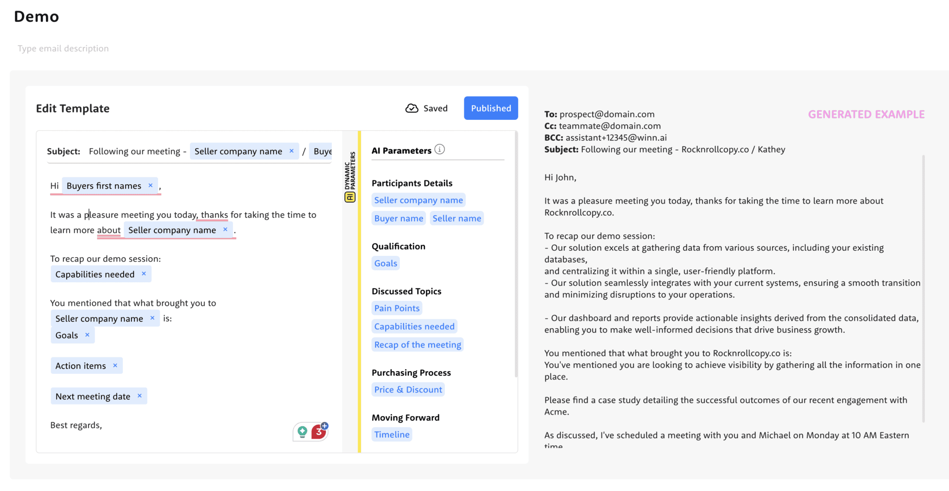Remove the Capabilities needed chip from the template body
The height and width of the screenshot is (491, 949).
[x=144, y=274]
